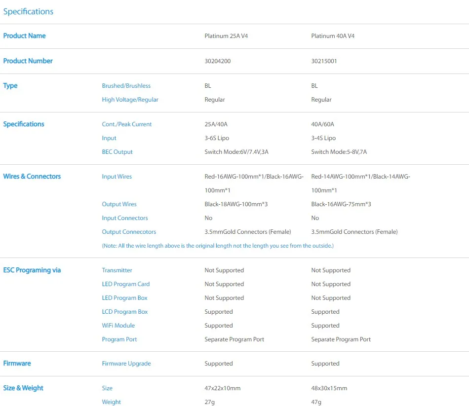Select the 47x22x10mm size value
Viewport: 469px width, 406px height.
(223, 388)
